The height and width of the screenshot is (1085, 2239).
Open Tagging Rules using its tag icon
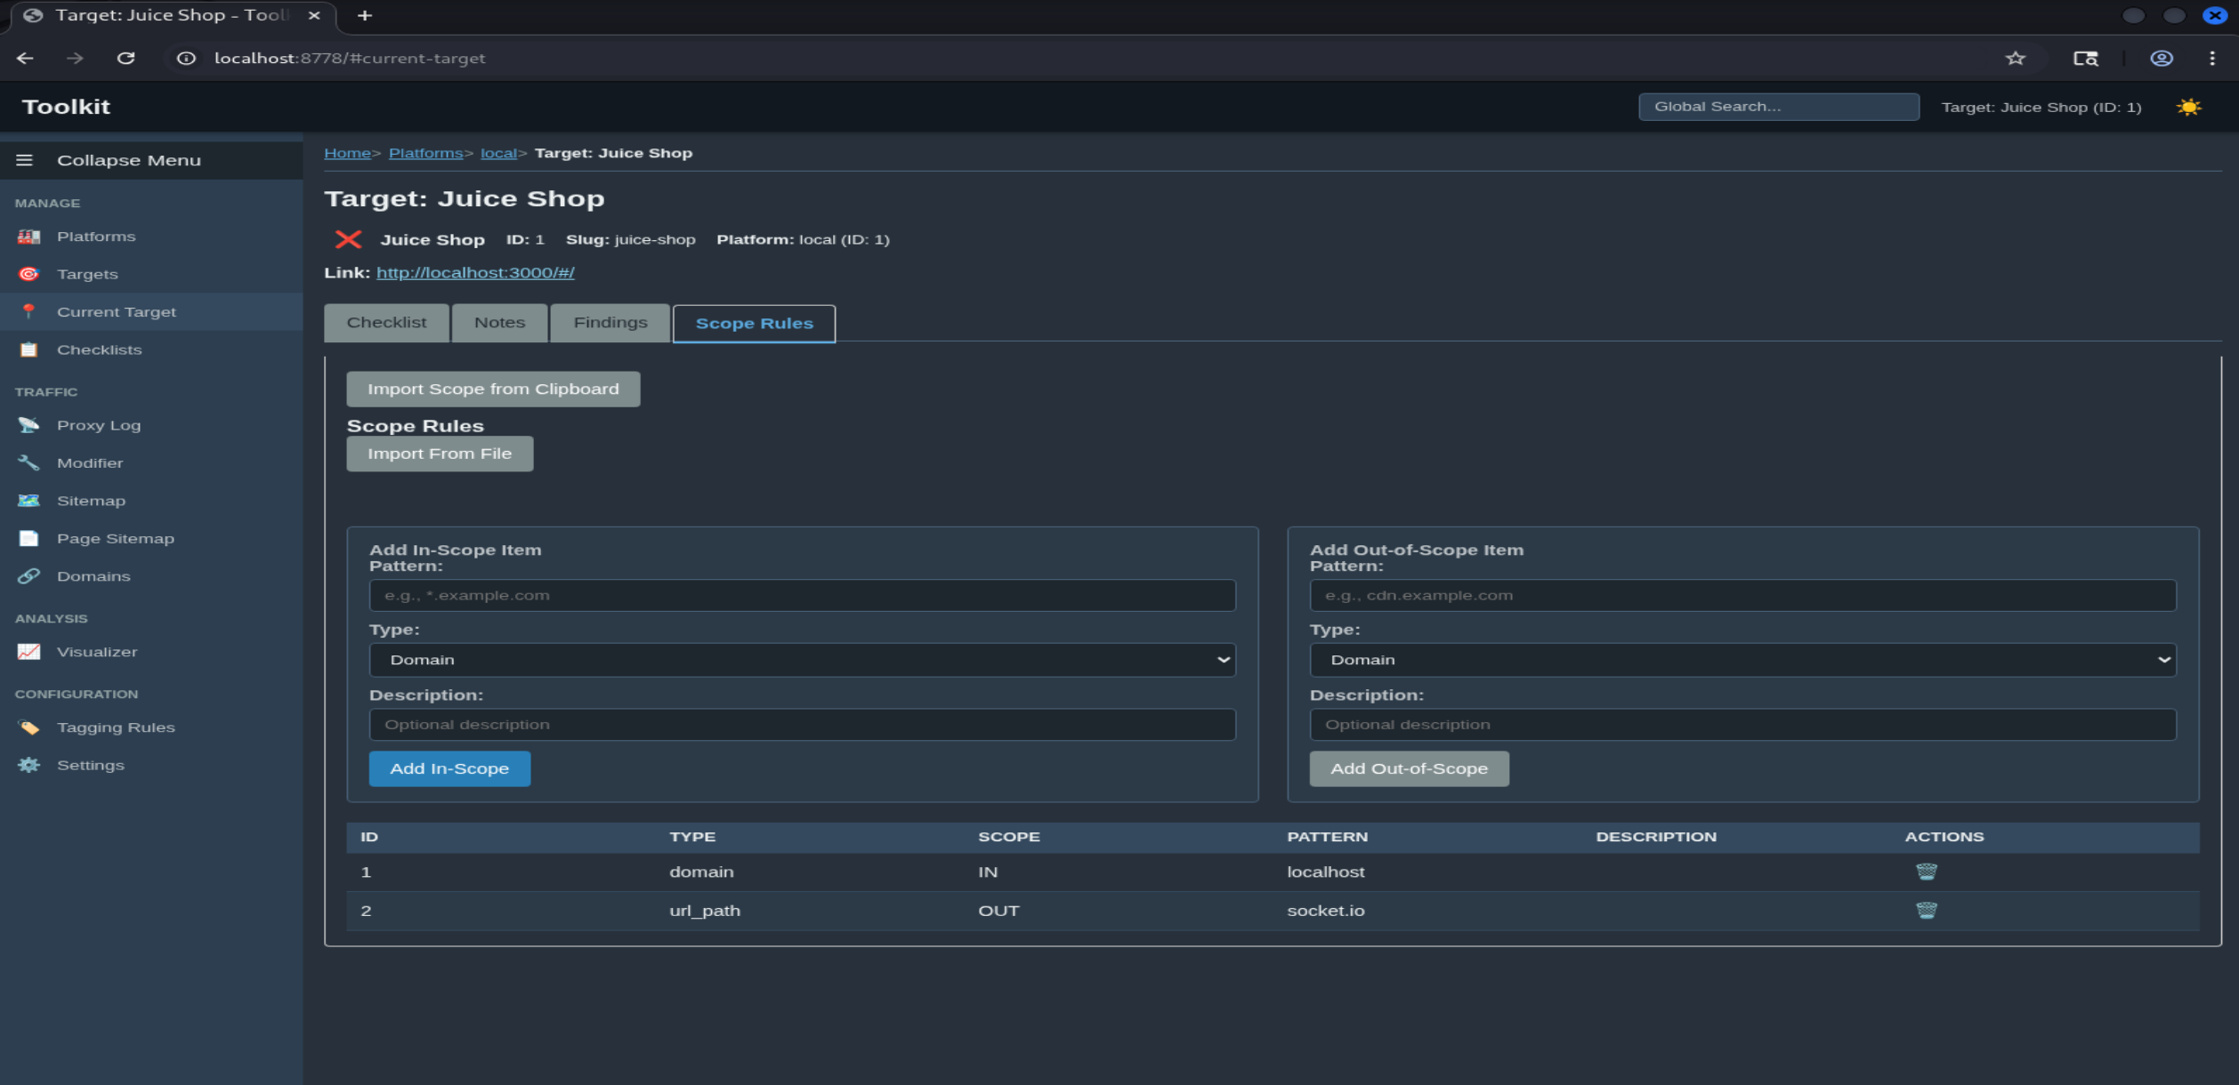pyautogui.click(x=28, y=727)
